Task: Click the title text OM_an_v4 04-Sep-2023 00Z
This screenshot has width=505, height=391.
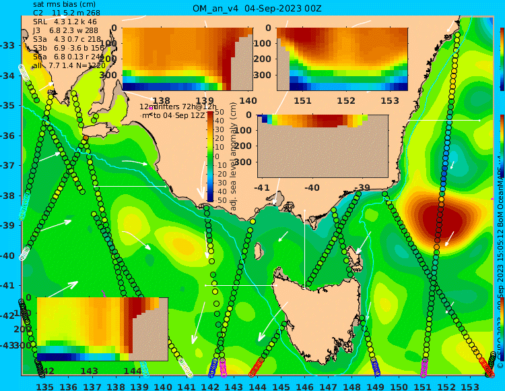Action: pyautogui.click(x=257, y=8)
